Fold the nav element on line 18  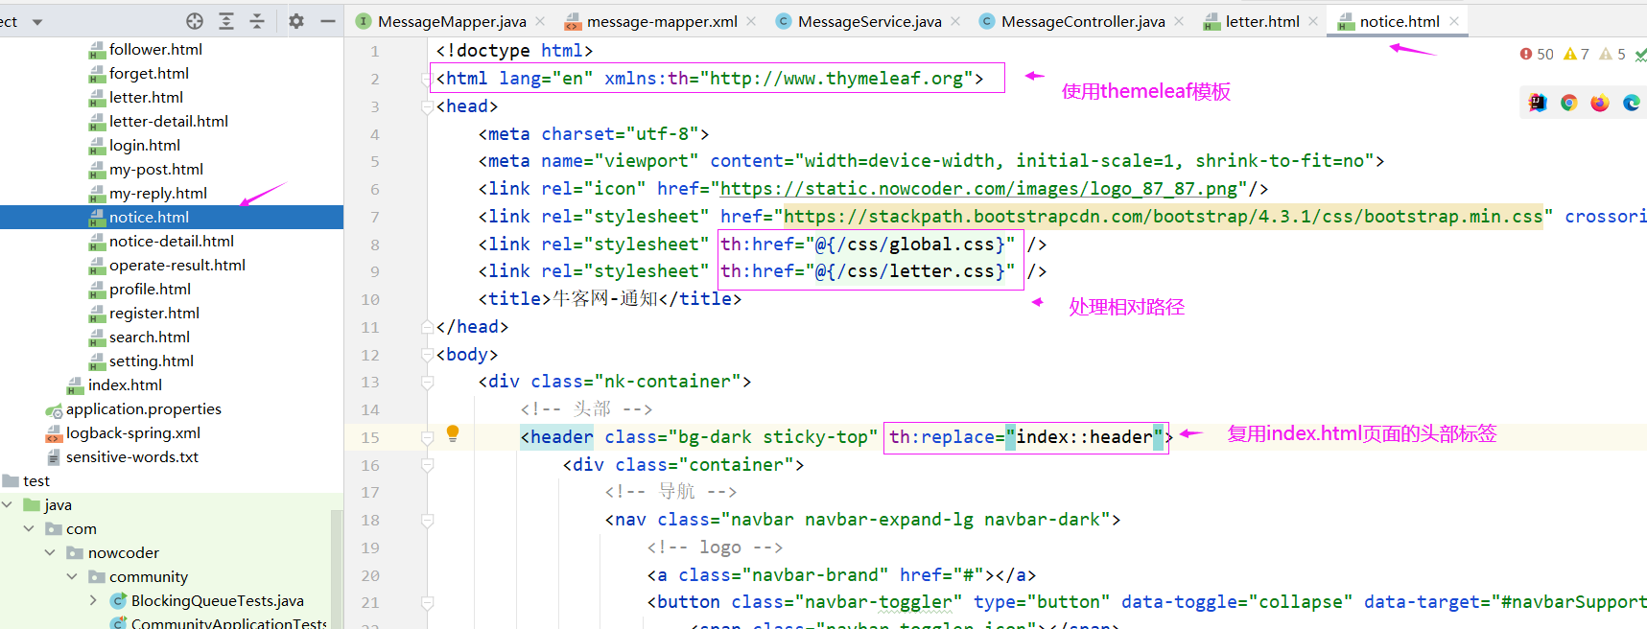click(427, 520)
